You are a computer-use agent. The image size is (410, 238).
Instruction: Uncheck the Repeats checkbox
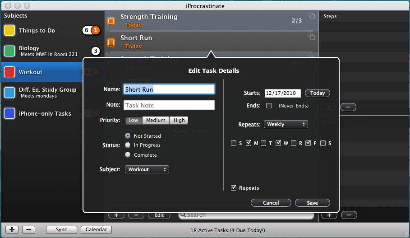pos(234,187)
